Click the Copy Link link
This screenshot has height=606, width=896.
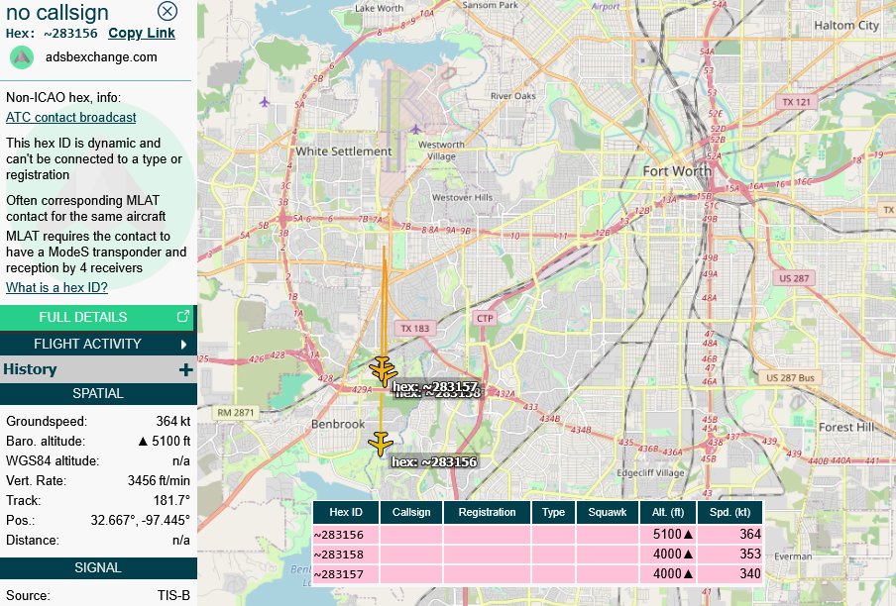pos(142,33)
